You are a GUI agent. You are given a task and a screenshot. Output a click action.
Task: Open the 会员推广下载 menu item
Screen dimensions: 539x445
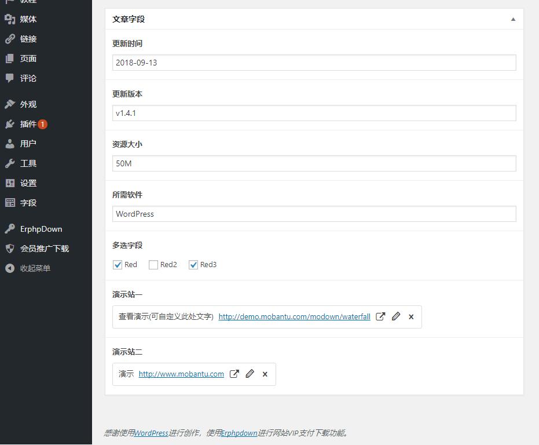(x=44, y=249)
